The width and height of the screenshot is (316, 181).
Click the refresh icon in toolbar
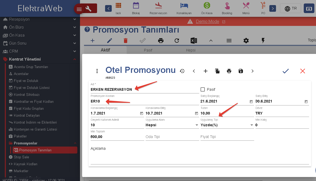point(177,41)
